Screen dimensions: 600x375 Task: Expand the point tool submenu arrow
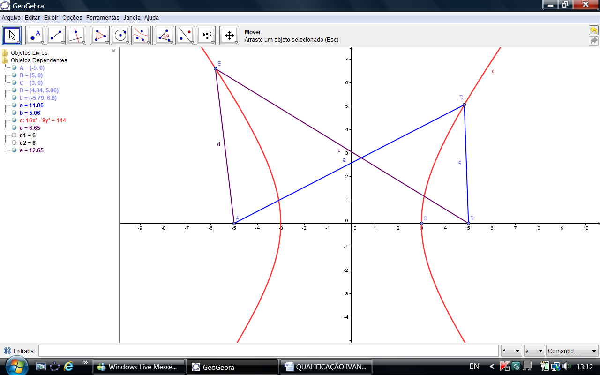pos(42,43)
